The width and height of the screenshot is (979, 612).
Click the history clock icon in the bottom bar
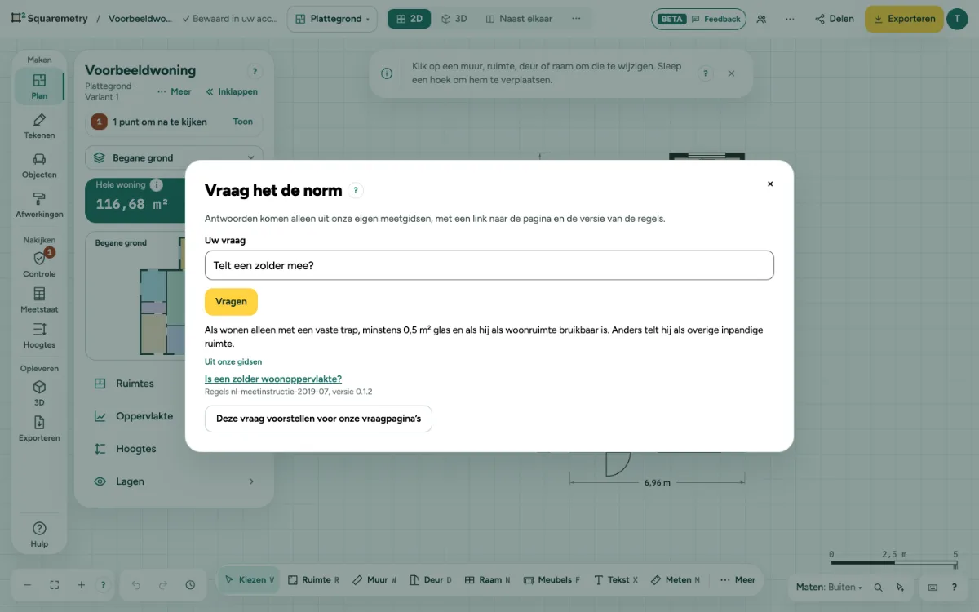coord(190,585)
